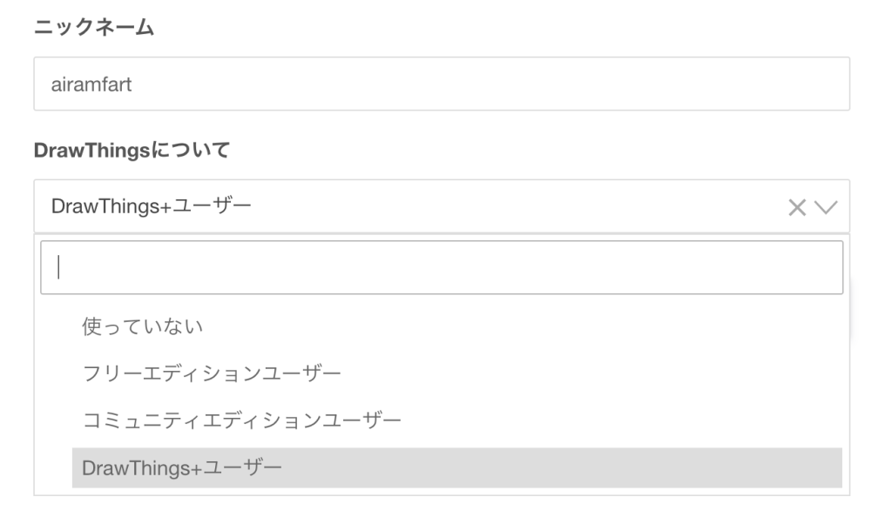
Task: Remove current choice via the X icon
Action: click(x=797, y=206)
